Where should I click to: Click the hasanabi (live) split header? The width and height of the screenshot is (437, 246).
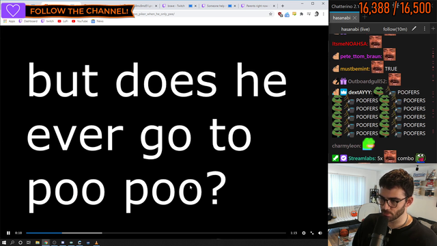[x=355, y=29]
